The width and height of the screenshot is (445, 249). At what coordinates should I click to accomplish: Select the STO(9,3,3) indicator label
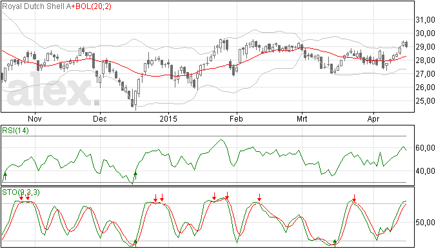click(21, 192)
